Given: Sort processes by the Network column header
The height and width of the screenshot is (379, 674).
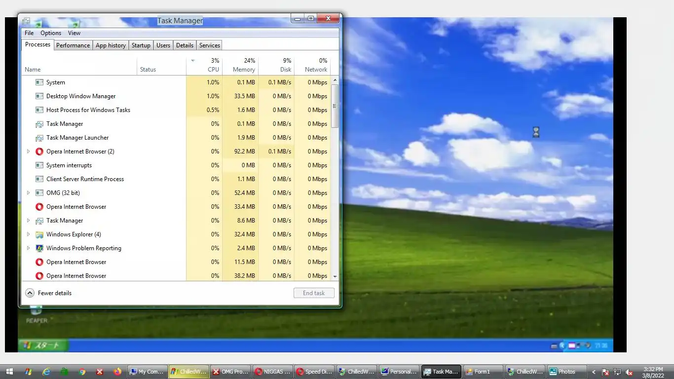Looking at the screenshot, I should point(312,65).
